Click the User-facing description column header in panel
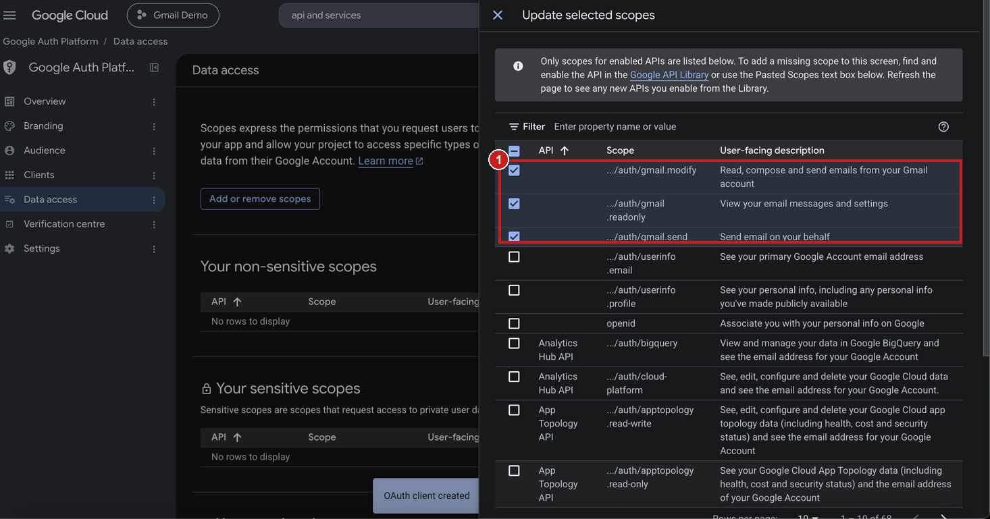Screen dimensions: 990x519 pos(772,151)
